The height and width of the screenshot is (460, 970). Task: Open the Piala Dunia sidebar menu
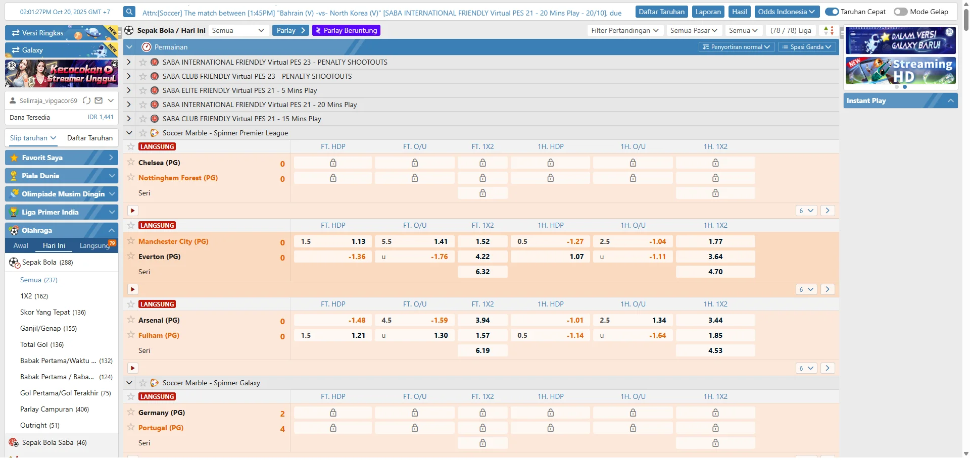(x=61, y=175)
